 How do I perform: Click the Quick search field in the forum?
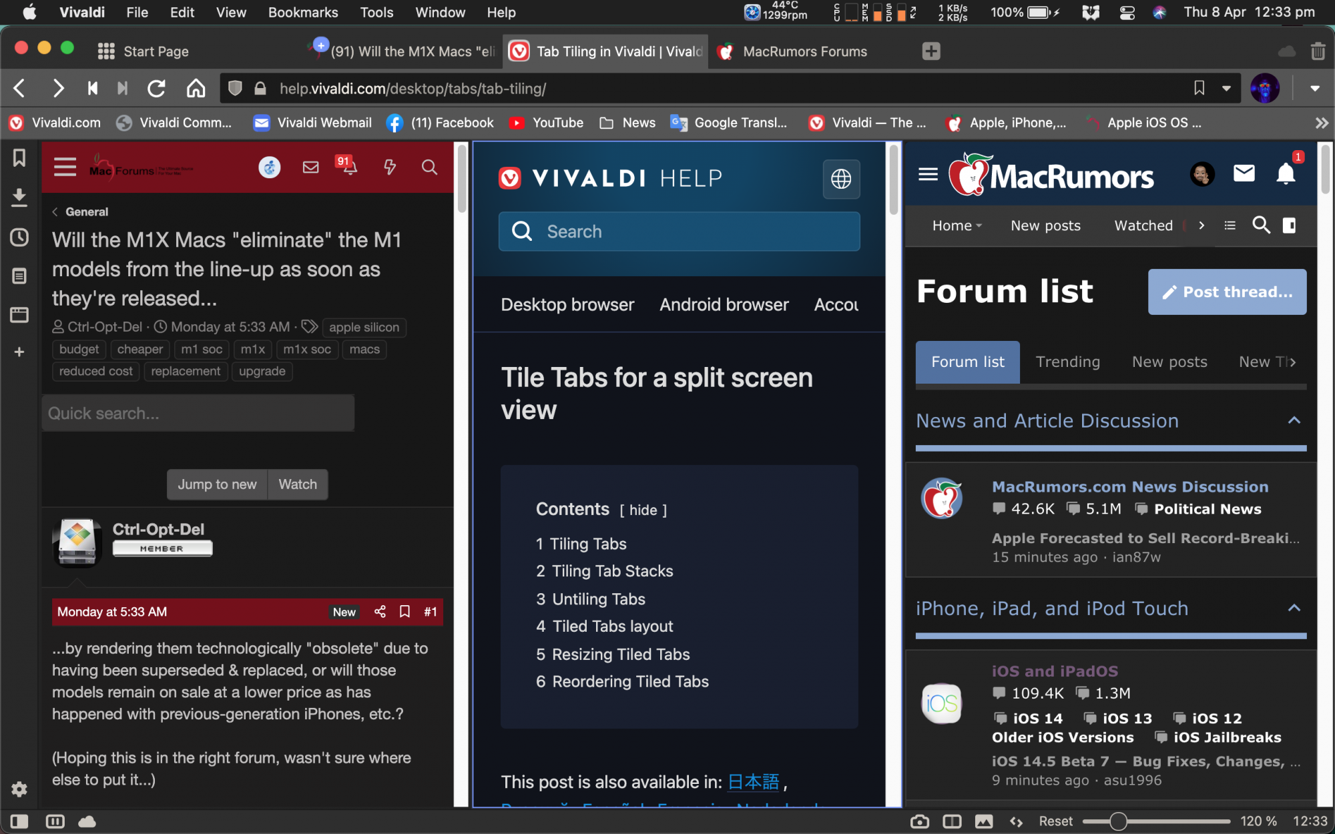click(198, 413)
